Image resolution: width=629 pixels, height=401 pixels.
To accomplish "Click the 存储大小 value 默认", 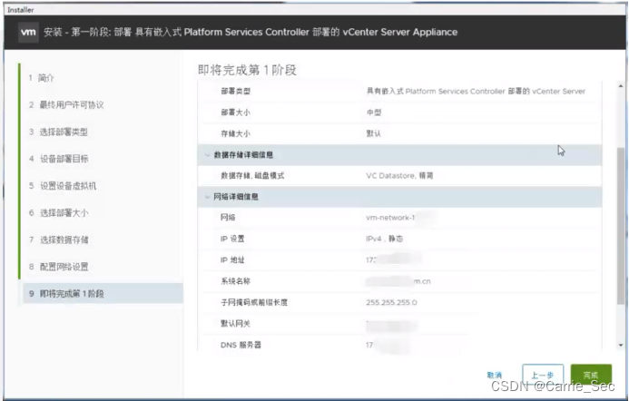I will [x=373, y=133].
